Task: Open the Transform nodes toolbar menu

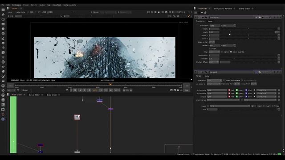Action: [3, 48]
